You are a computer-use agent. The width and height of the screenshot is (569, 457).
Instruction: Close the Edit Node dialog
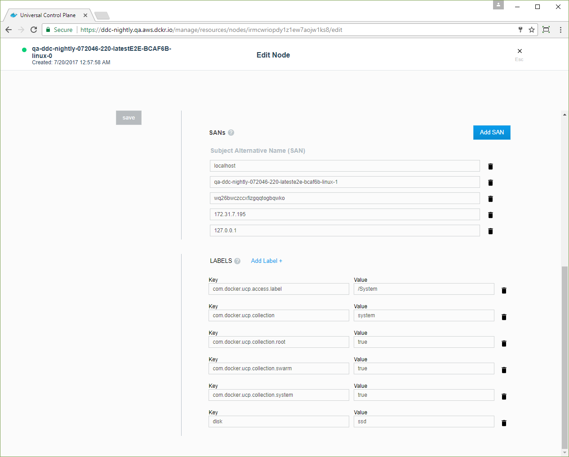520,51
